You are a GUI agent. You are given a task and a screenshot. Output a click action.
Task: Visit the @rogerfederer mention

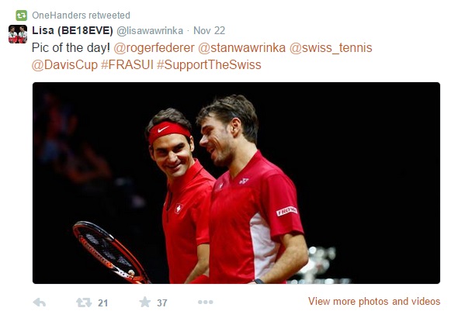tap(154, 47)
